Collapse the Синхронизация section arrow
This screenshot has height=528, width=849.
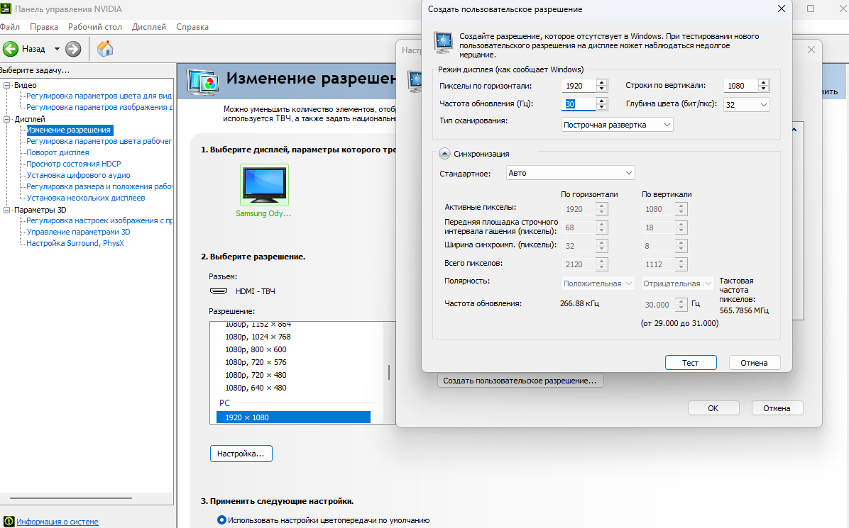(444, 154)
